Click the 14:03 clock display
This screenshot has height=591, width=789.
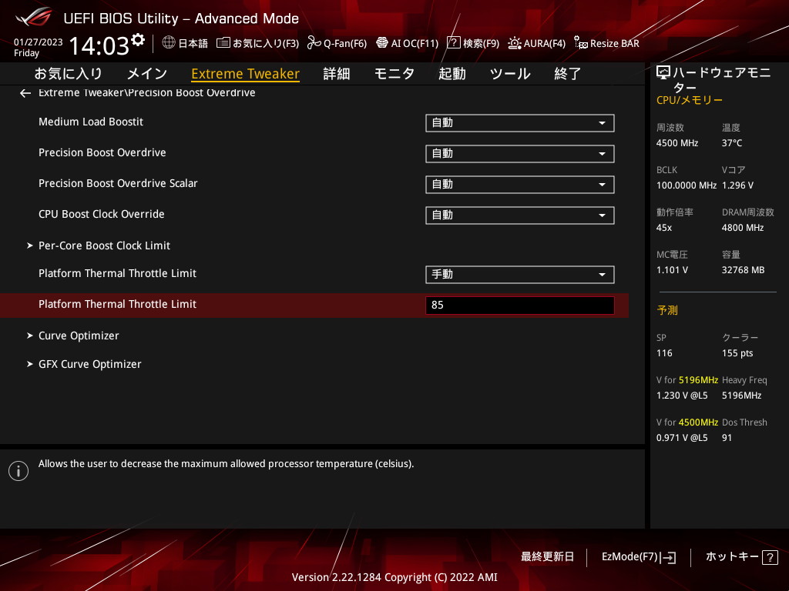tap(99, 45)
